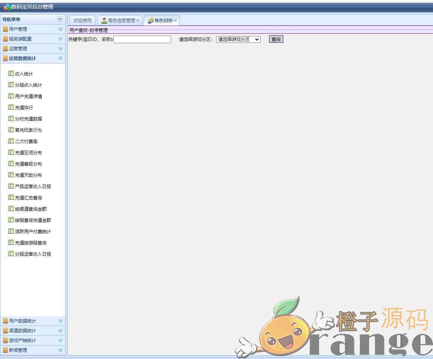Click the keyword search input field

142,39
